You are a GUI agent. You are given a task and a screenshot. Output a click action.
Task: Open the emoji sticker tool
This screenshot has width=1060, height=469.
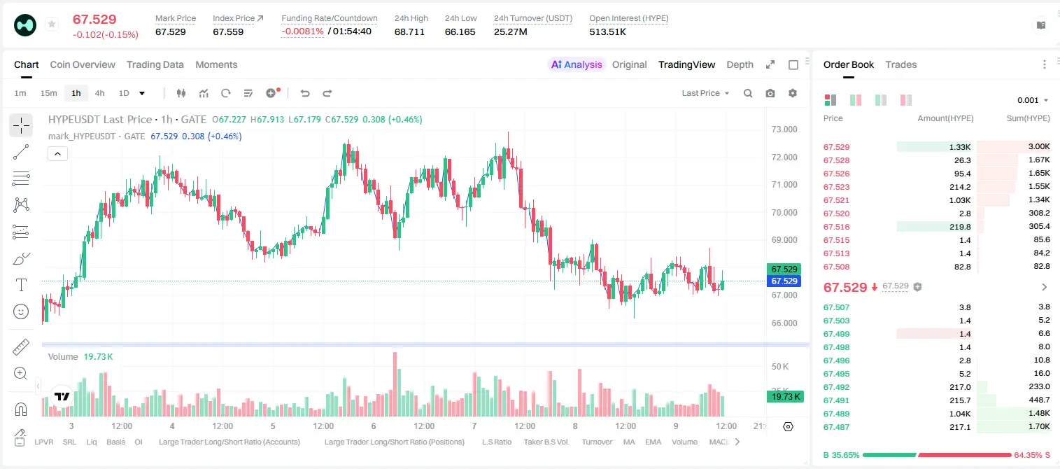(x=21, y=311)
